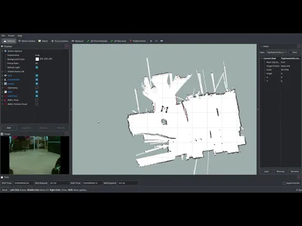The image size is (302, 226).
Task: Click the RobotModel display icon
Action: (x=6, y=80)
